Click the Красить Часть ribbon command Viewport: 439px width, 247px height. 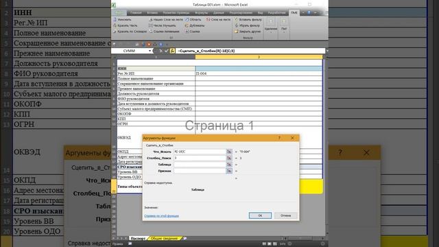[x=125, y=25]
